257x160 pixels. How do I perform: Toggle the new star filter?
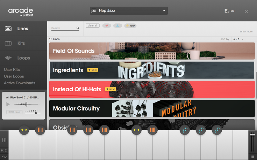pos(130,26)
